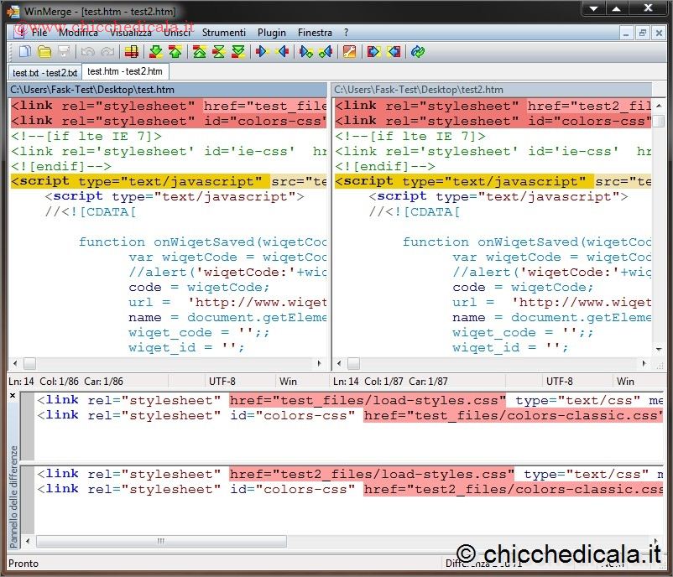Refresh the comparison with green arrows icon
Image resolution: width=673 pixels, height=577 pixels.
coord(417,52)
